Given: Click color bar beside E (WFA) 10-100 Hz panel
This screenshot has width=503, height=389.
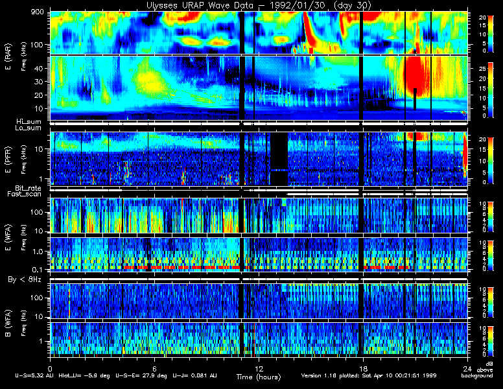Looking at the screenshot, I should click(491, 217).
